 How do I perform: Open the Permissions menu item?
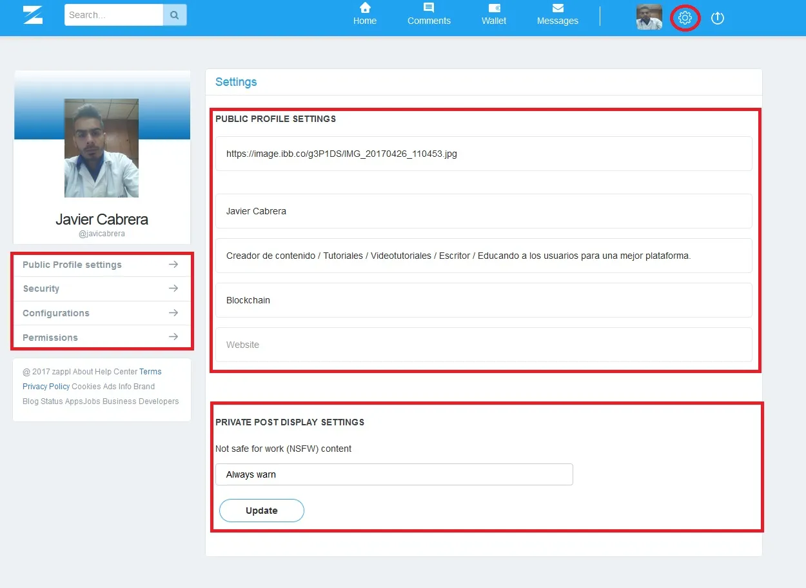(x=50, y=338)
